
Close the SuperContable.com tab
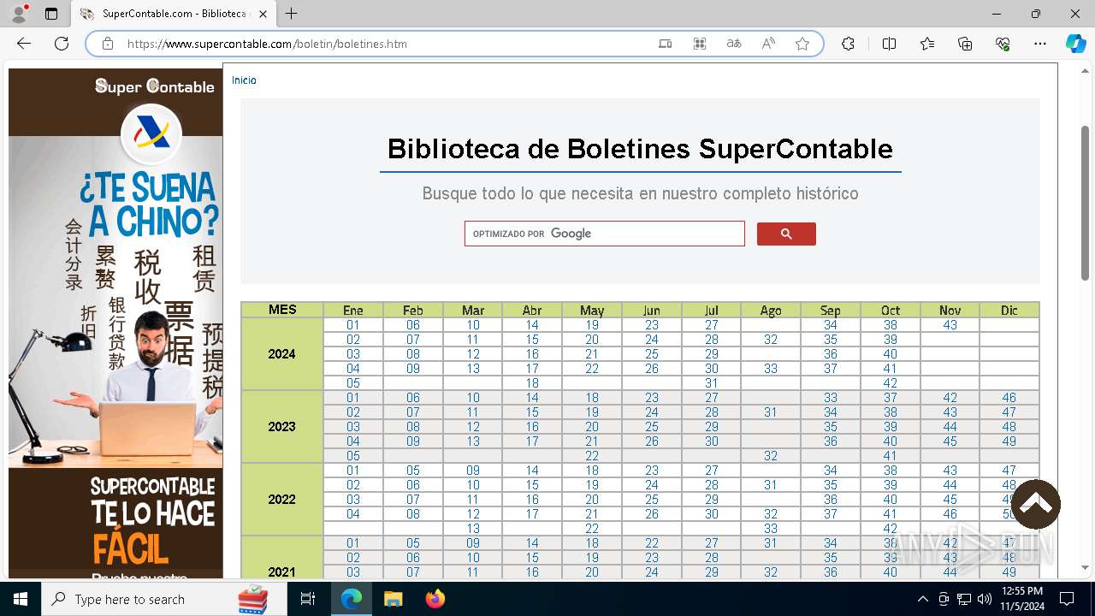point(263,14)
